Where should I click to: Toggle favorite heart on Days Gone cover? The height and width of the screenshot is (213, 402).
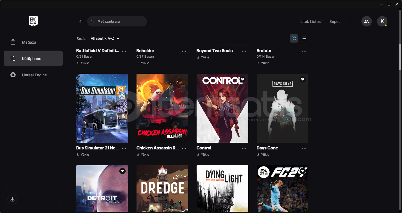tap(303, 79)
